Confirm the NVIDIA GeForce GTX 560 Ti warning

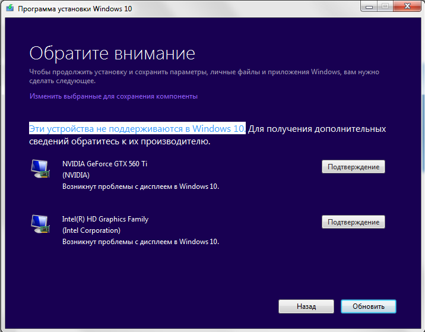(353, 166)
